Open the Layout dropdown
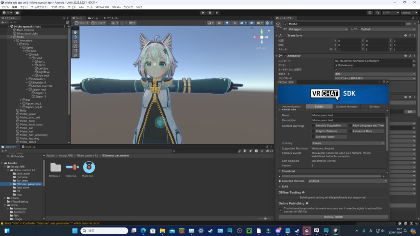This screenshot has height=236, width=420. coord(409,13)
